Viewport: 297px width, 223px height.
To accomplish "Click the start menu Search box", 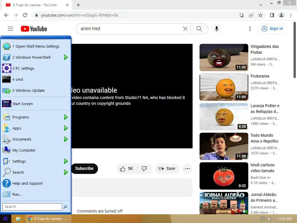I will (x=32, y=207).
